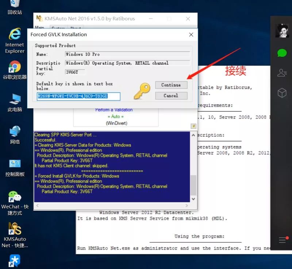
Task: Open the WeChat favorites cube icon
Action: click(282, 93)
